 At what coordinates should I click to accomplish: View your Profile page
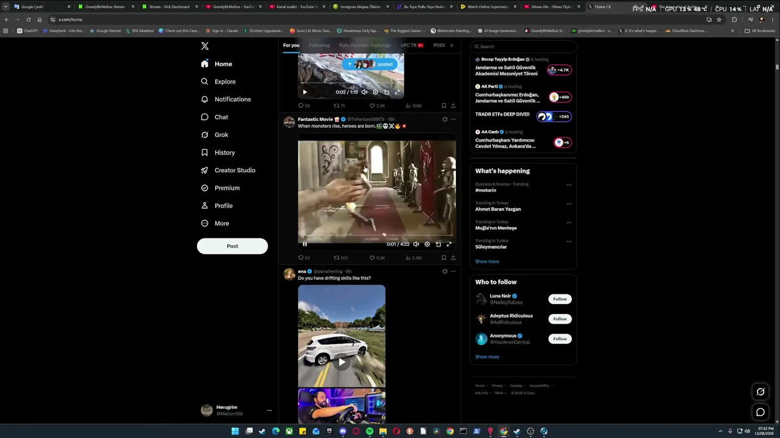(217, 206)
